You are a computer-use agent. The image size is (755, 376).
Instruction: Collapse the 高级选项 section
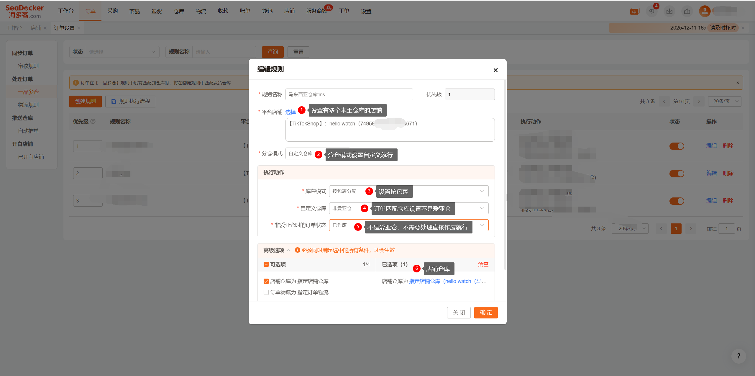click(288, 250)
